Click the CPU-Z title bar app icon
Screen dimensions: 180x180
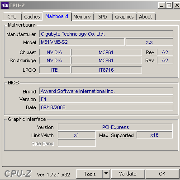point(5,5)
